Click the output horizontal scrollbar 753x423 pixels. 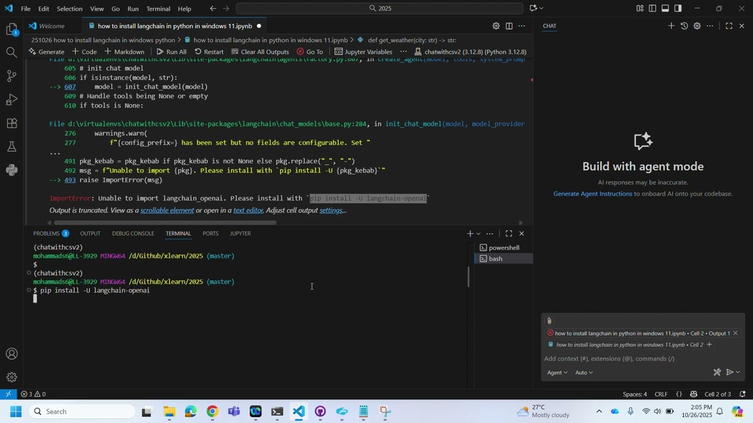click(165, 223)
